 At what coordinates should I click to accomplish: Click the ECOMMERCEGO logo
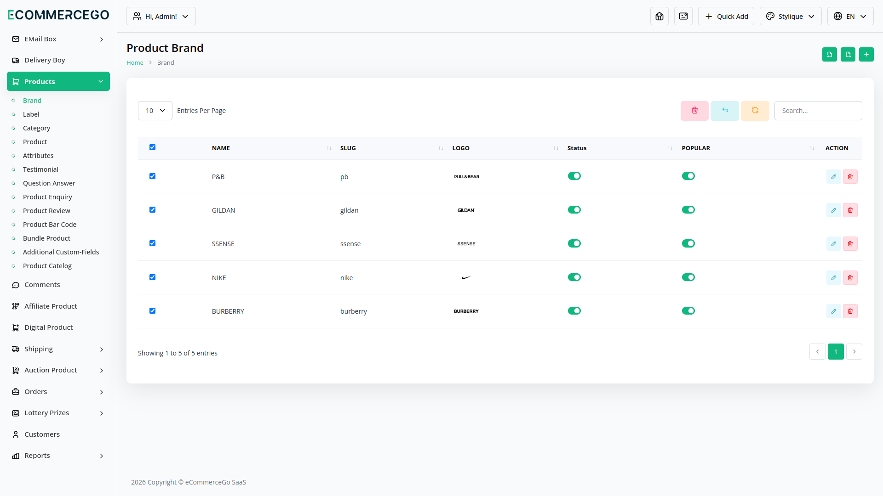coord(58,15)
